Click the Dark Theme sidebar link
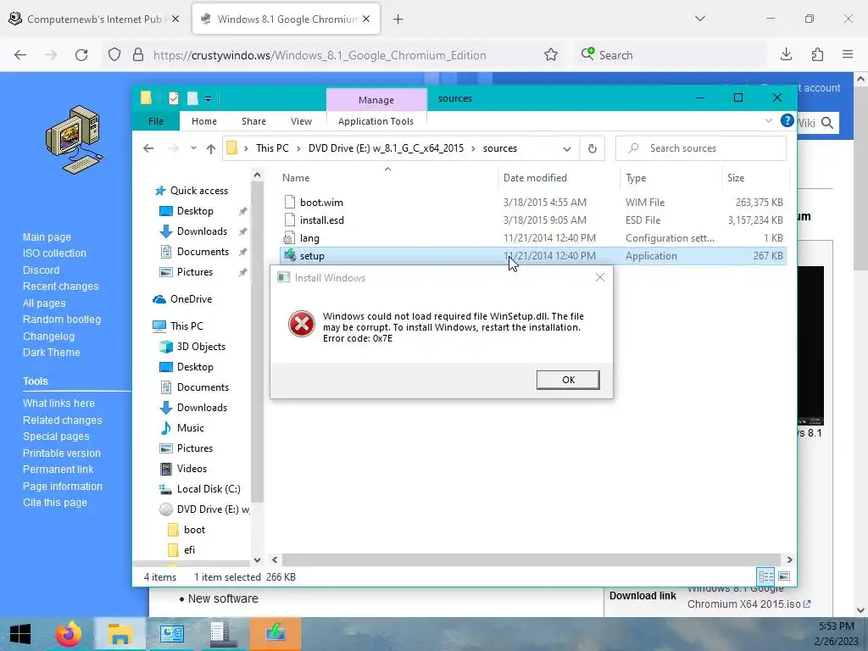This screenshot has width=868, height=651. click(52, 353)
